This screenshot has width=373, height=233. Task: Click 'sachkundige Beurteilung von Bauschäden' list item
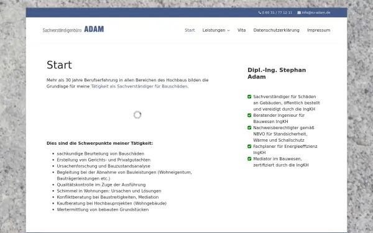coord(100,153)
